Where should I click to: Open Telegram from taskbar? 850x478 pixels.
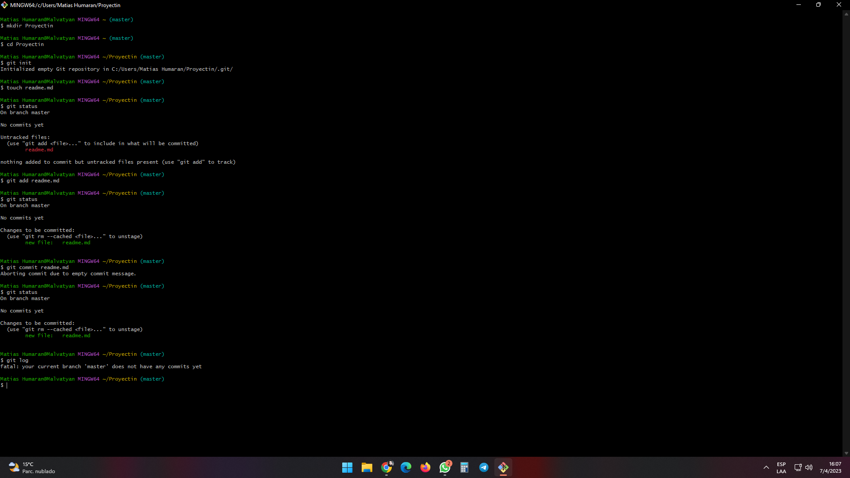(484, 467)
